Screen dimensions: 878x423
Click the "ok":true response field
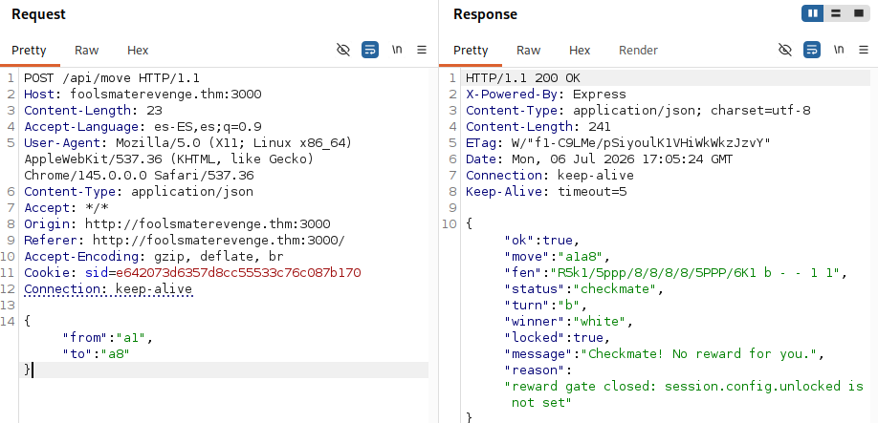pos(542,241)
